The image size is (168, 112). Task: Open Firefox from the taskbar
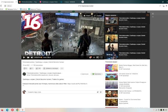pyautogui.click(x=2, y=110)
